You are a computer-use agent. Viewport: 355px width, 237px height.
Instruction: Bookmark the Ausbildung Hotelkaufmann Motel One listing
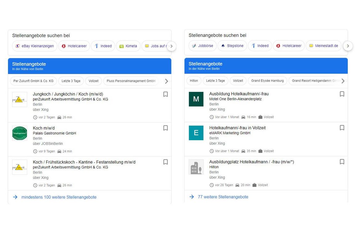[342, 94]
